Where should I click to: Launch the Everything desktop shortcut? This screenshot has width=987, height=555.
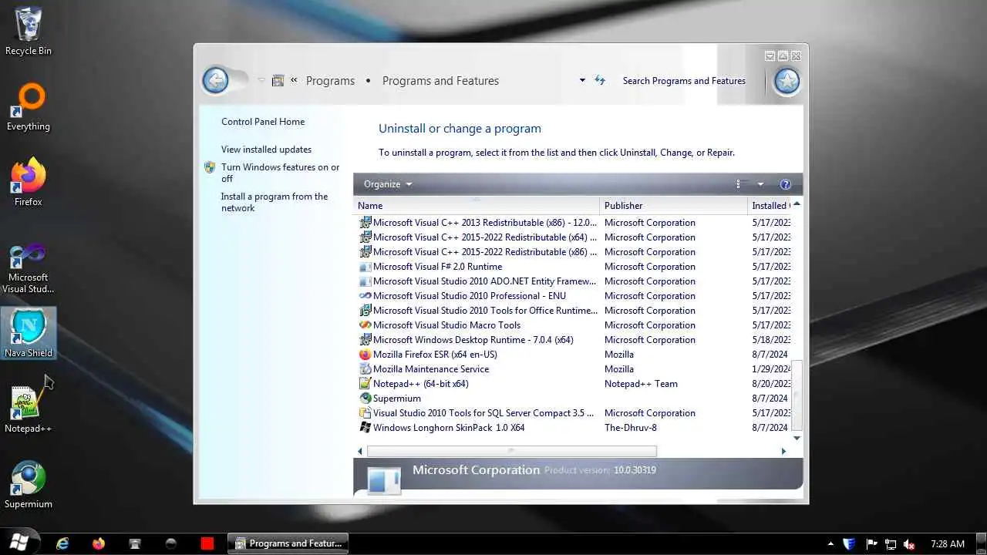29,107
